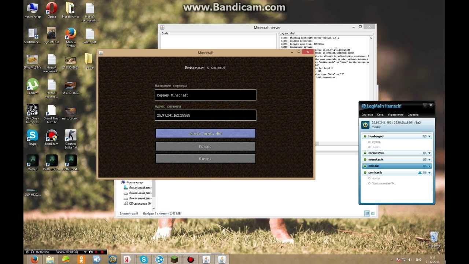
Task: Open Bandicam desktop shortcut
Action: tap(52, 137)
